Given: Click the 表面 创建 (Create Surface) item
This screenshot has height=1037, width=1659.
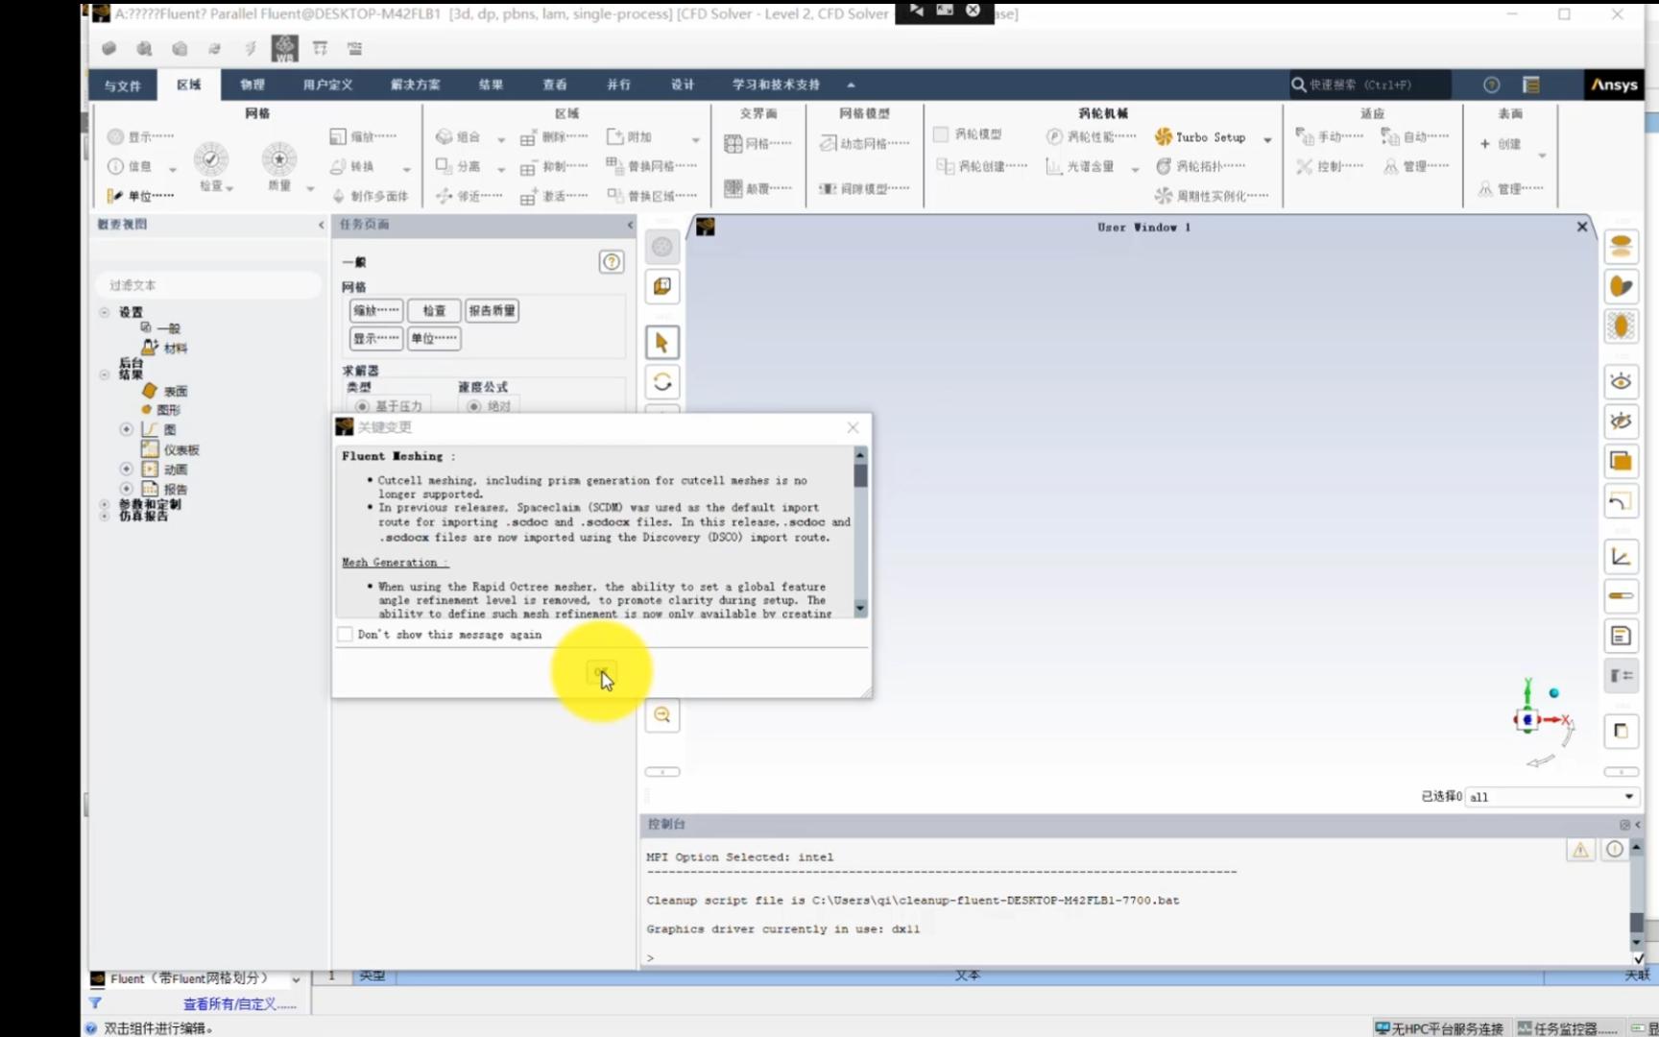Looking at the screenshot, I should (1503, 144).
